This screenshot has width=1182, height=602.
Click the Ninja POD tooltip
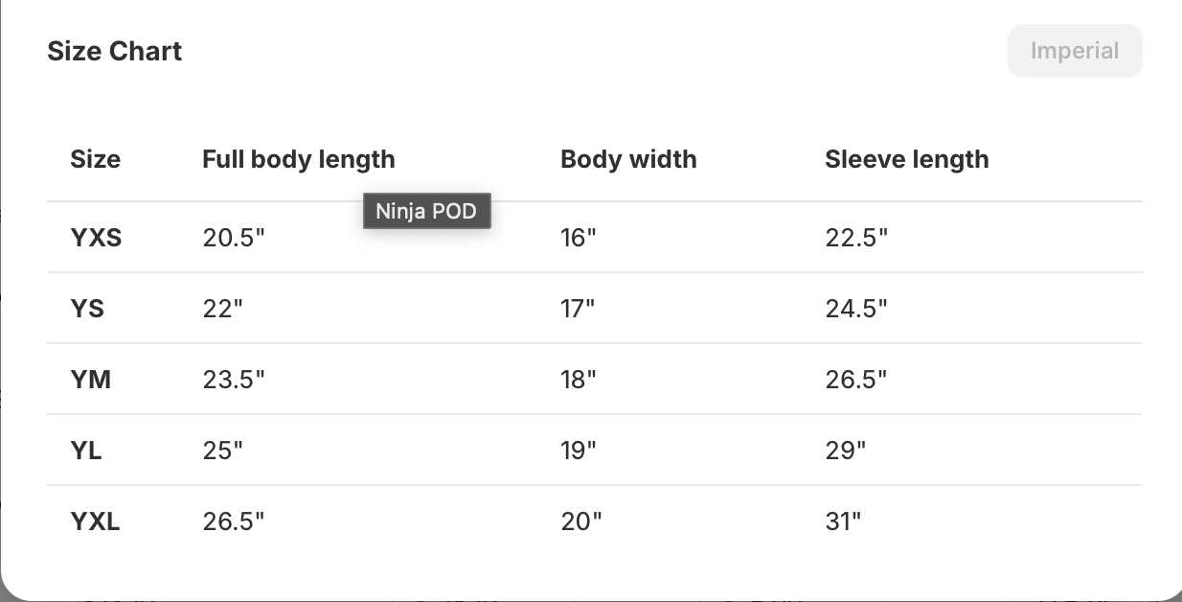[x=426, y=211]
